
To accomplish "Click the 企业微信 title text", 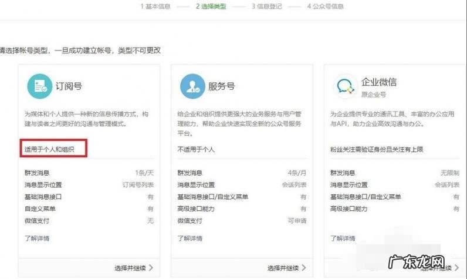I will 379,82.
